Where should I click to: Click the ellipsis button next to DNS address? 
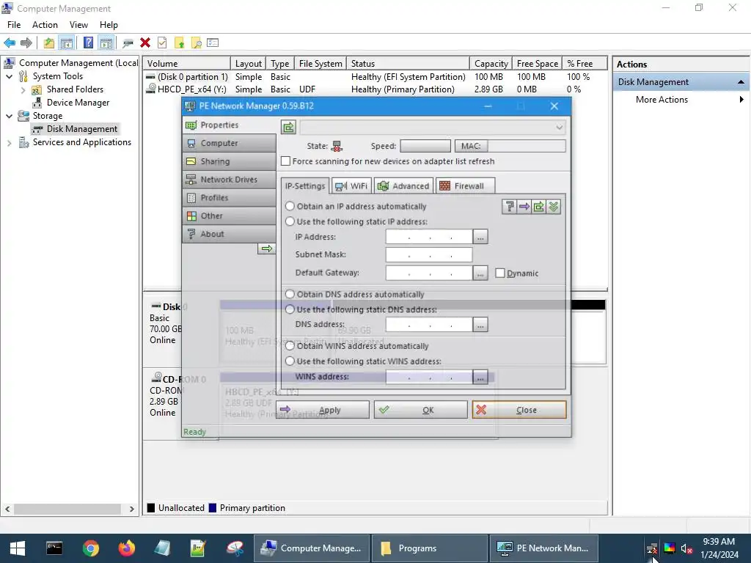(480, 325)
